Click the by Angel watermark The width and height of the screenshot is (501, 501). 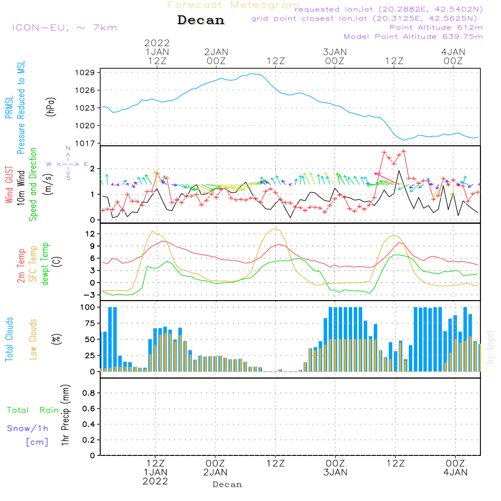[x=490, y=347]
